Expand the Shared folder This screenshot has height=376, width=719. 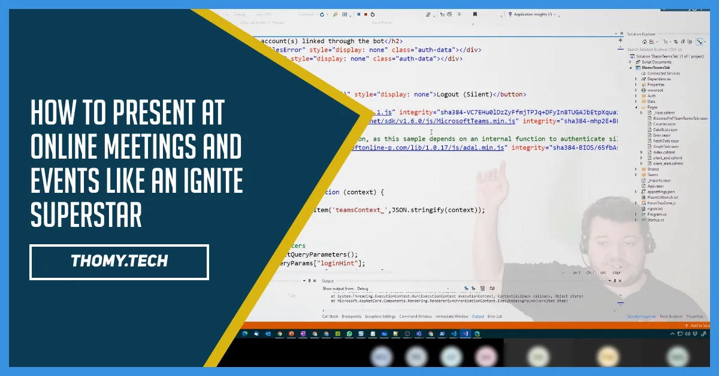click(636, 169)
